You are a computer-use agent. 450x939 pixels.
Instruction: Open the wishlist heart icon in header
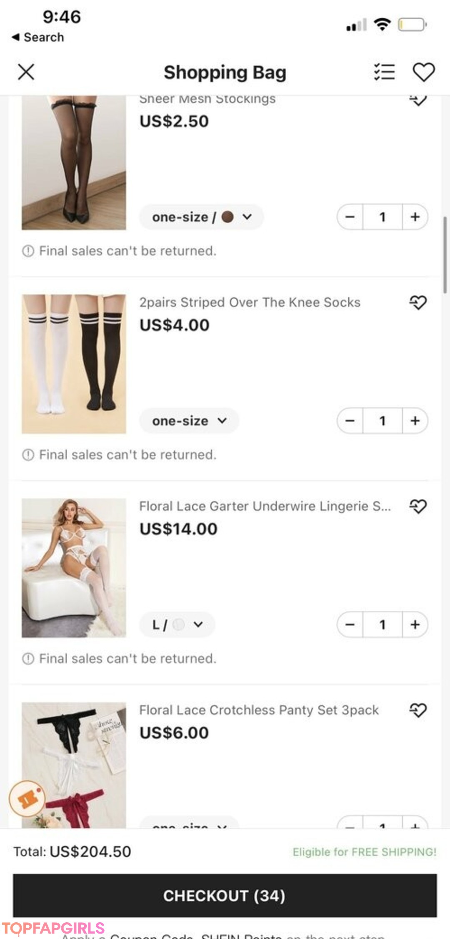click(423, 72)
